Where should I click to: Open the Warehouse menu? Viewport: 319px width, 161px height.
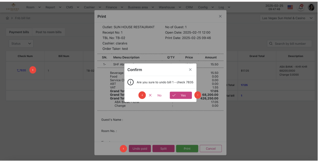pyautogui.click(x=169, y=7)
